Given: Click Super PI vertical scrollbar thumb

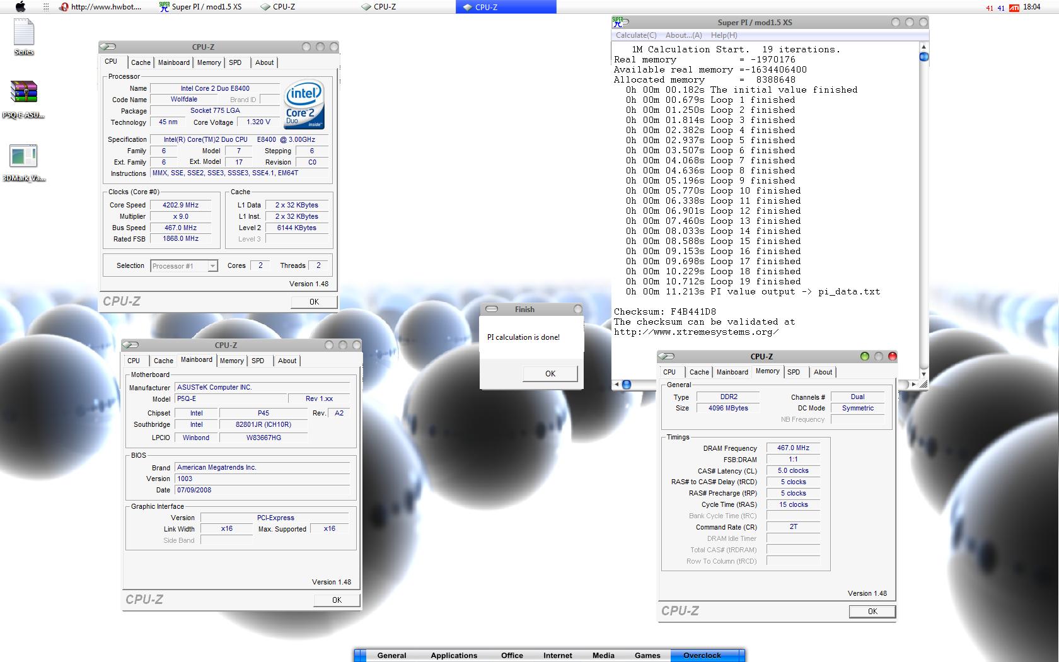Looking at the screenshot, I should [x=923, y=57].
